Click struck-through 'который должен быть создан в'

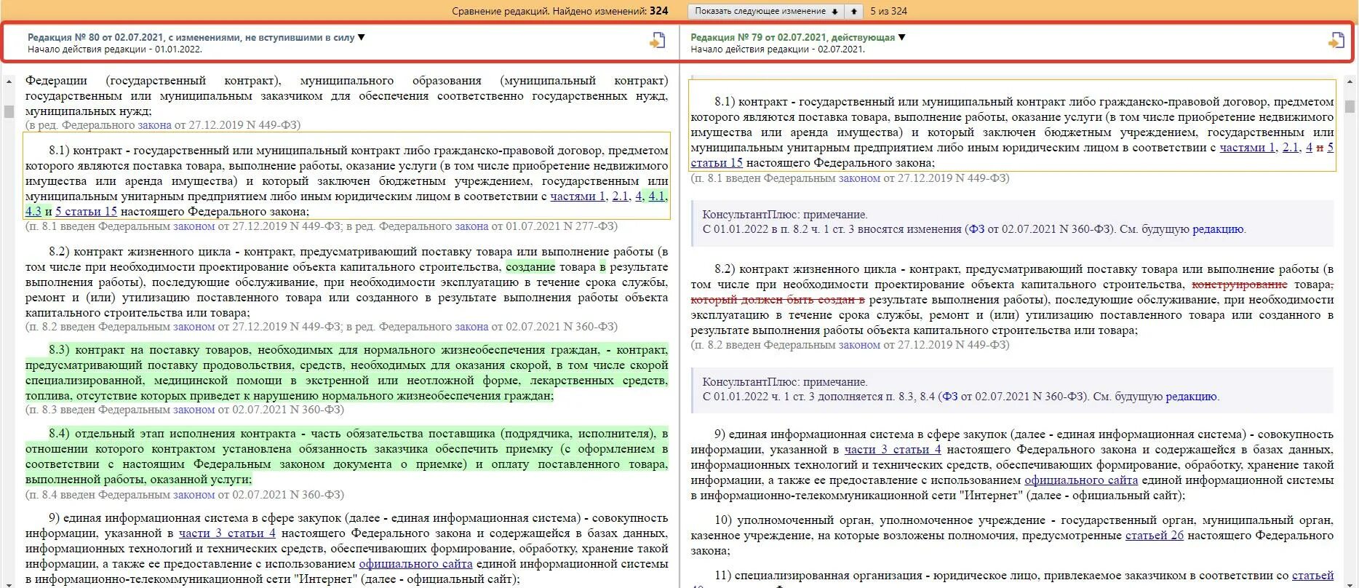pos(778,300)
